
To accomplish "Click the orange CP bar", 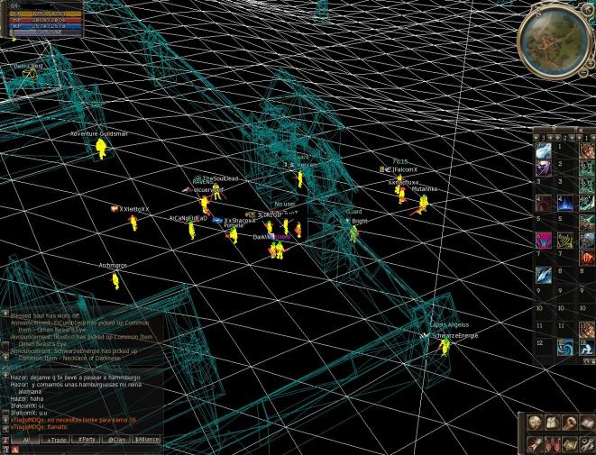I will pyautogui.click(x=47, y=14).
